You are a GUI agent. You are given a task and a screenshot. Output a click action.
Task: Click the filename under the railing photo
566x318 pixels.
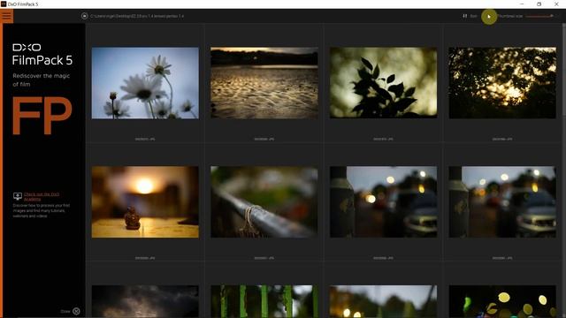click(x=264, y=258)
